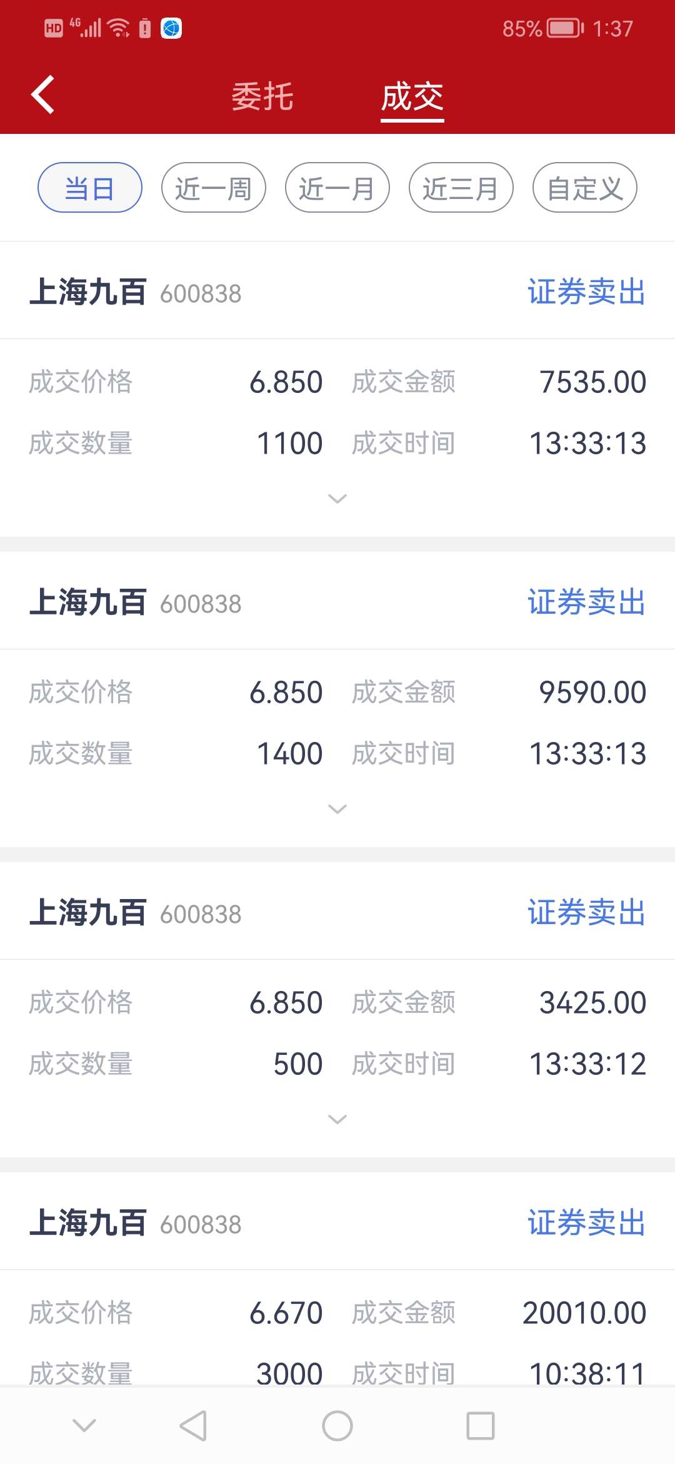Expand details of the 3425.00 trade

point(337,1119)
